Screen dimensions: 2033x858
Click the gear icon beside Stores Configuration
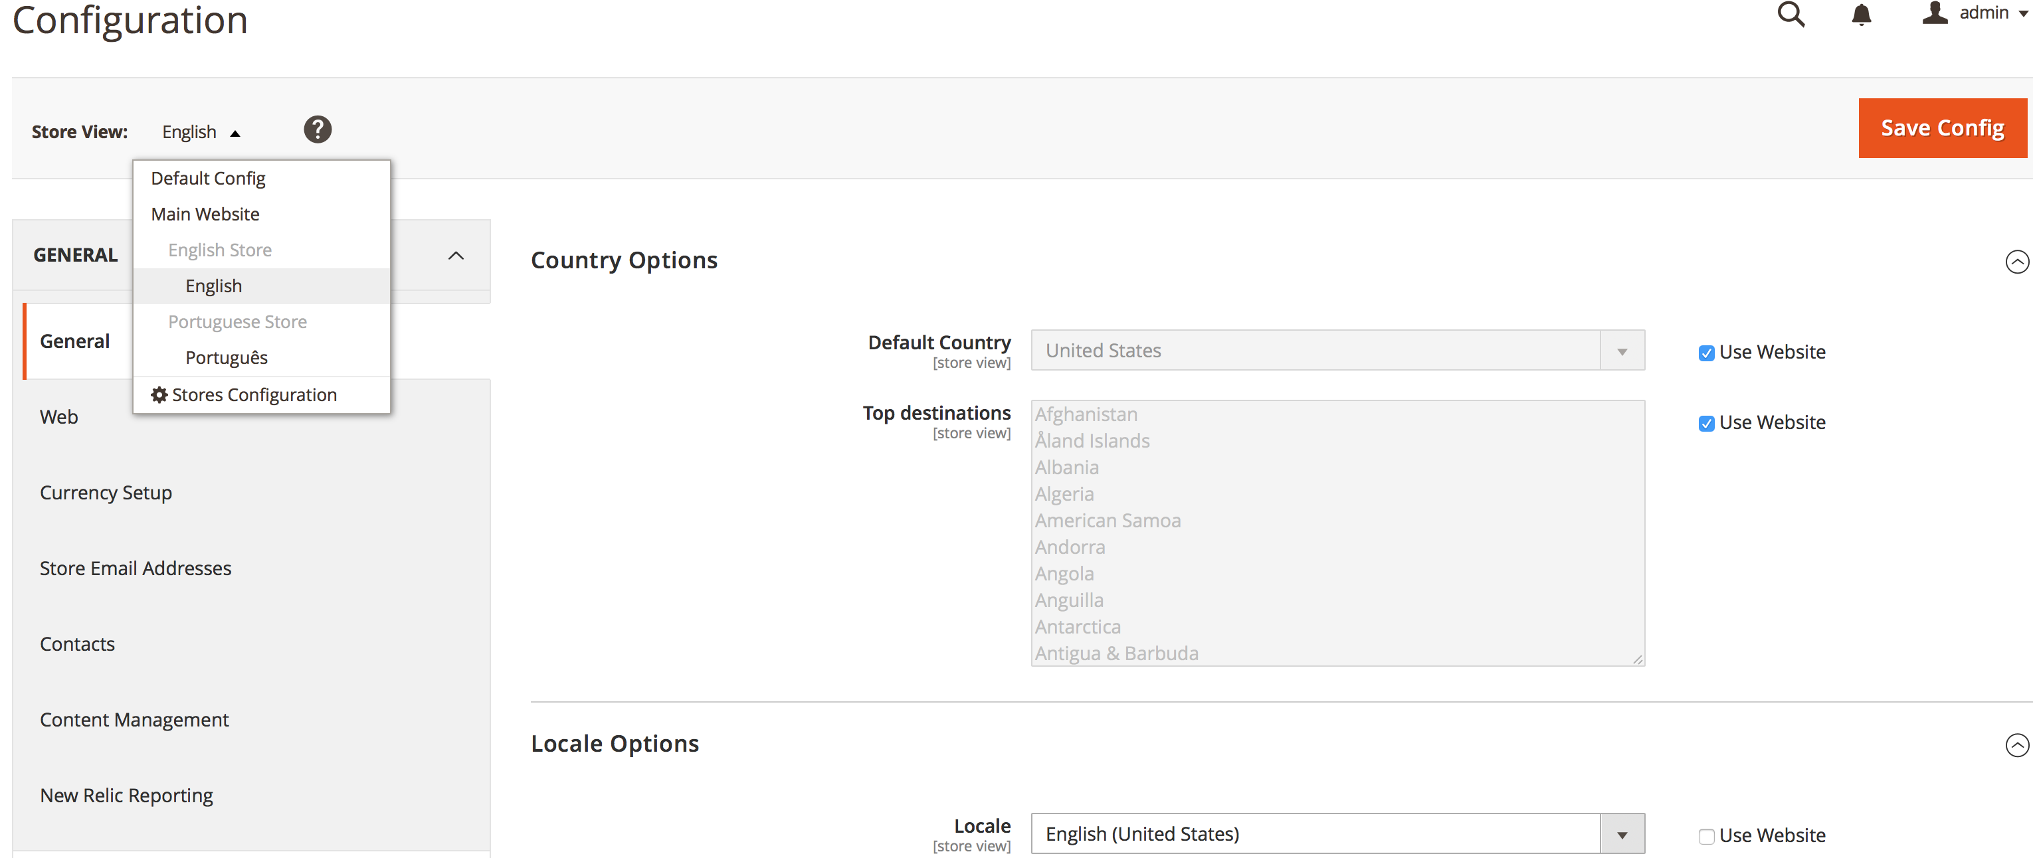[159, 395]
